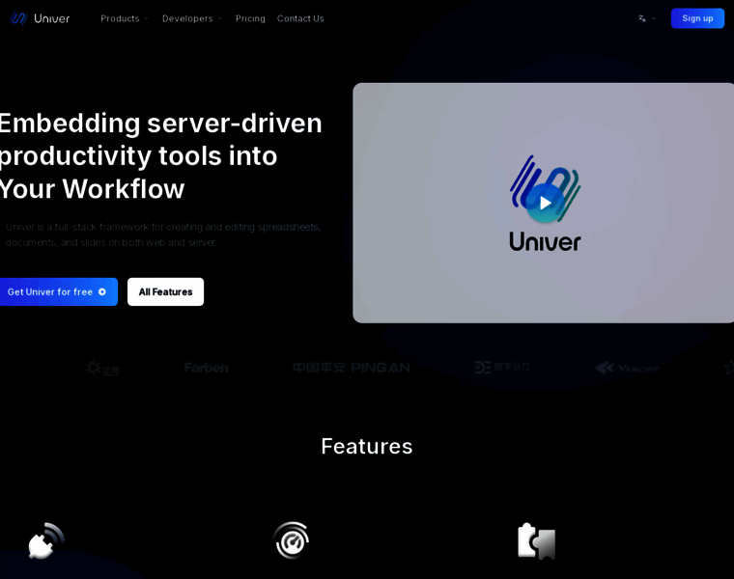This screenshot has width=734, height=579.
Task: Click the Univer logo in the header
Action: 40,18
